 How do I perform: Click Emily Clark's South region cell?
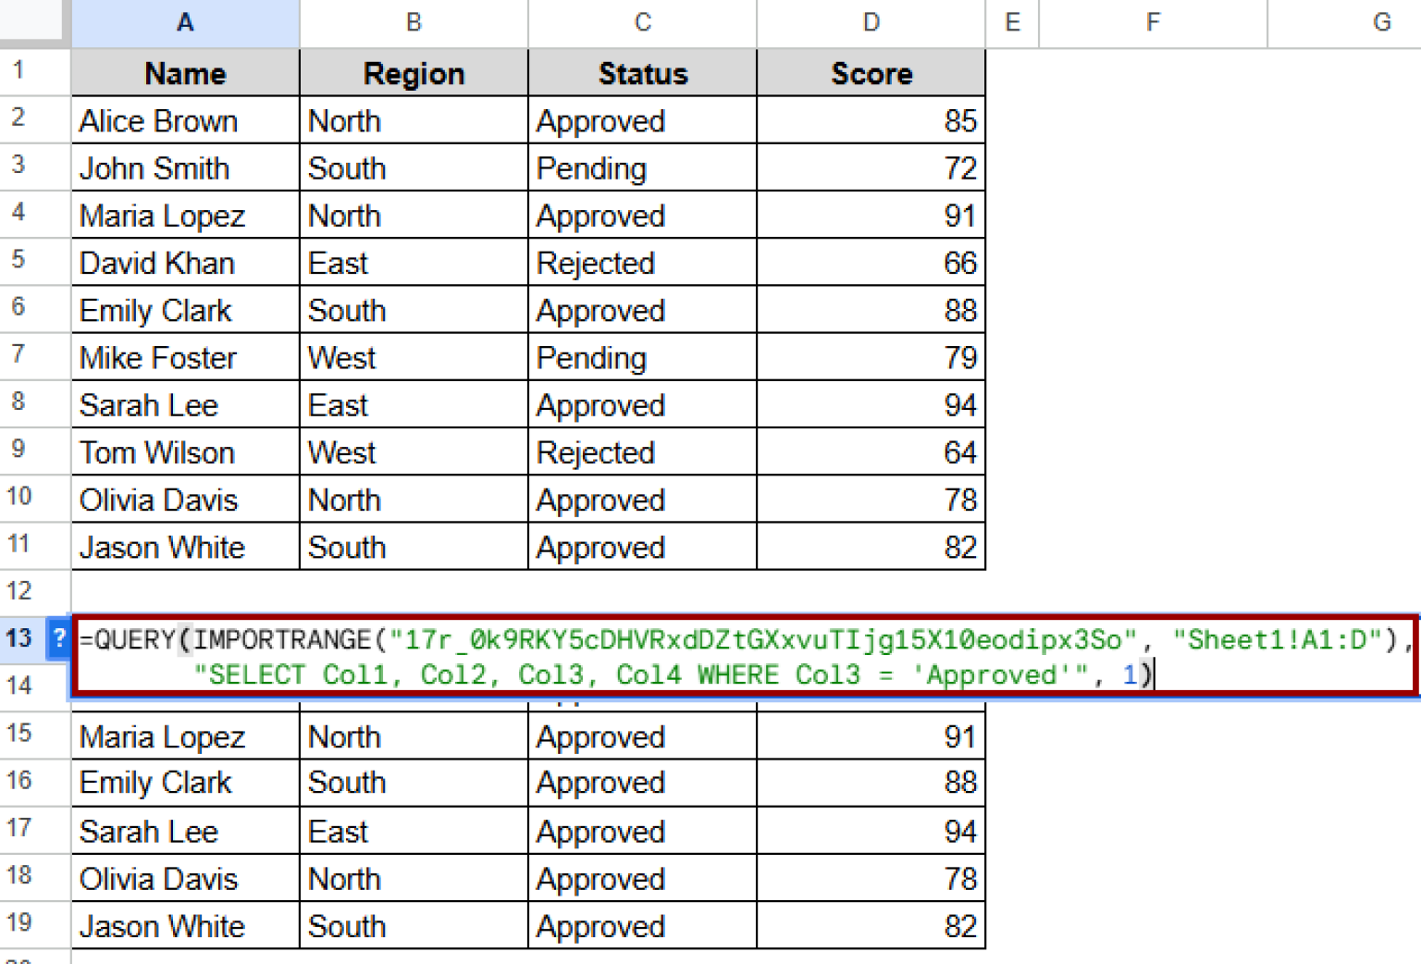click(x=414, y=310)
